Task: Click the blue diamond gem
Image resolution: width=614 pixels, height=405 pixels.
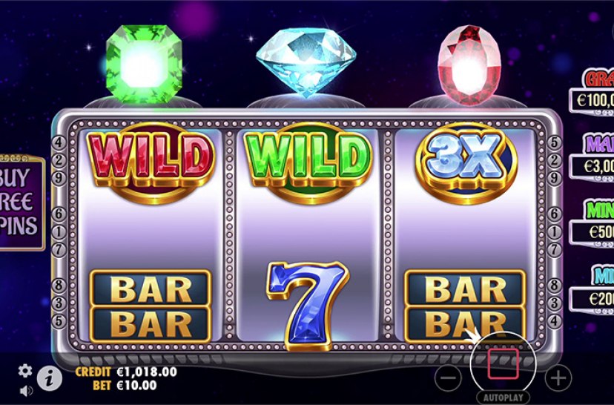Action: (306, 62)
